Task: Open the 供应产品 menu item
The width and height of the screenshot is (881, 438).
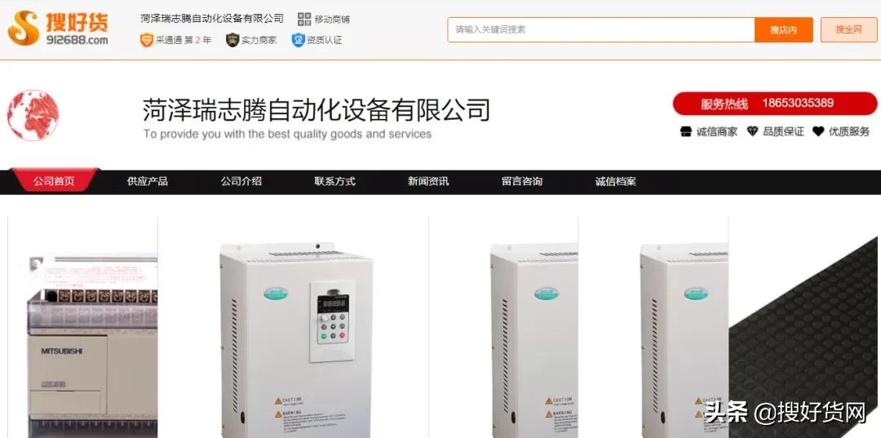Action: pos(147,181)
